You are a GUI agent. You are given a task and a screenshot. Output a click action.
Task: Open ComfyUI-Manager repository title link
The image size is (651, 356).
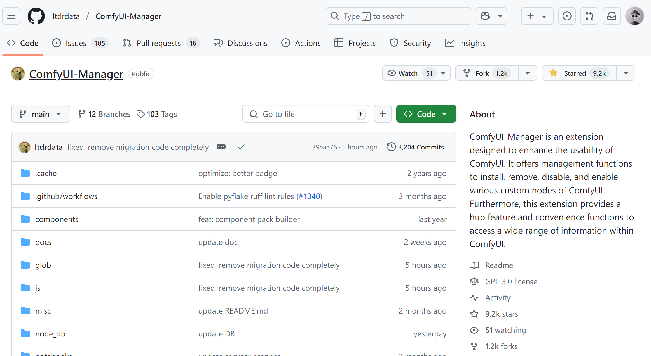pos(76,74)
